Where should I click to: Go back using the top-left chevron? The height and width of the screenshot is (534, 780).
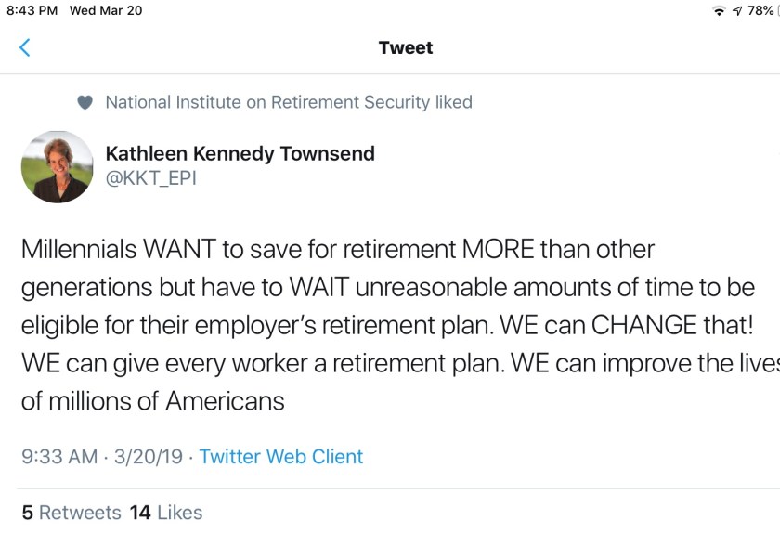[x=25, y=48]
